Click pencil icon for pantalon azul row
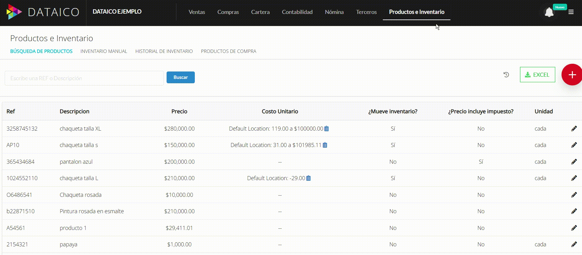This screenshot has height=255, width=582. [574, 162]
